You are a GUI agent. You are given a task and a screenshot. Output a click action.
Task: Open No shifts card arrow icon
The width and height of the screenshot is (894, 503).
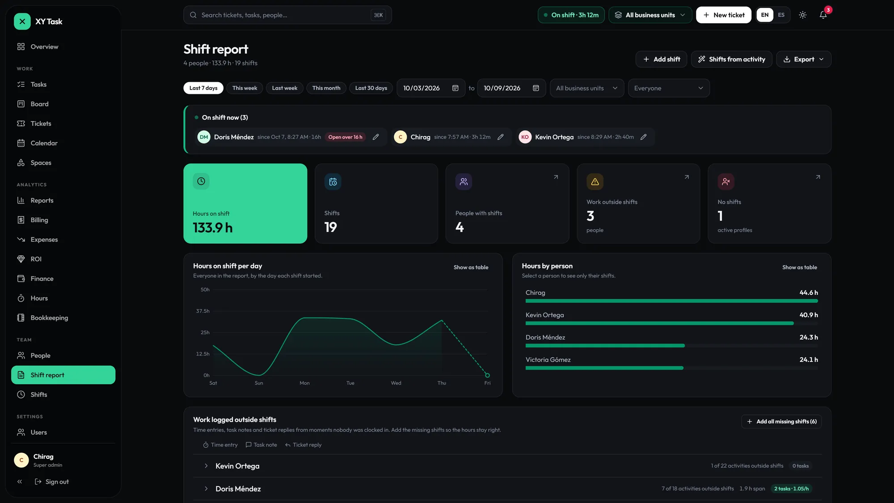(x=818, y=177)
